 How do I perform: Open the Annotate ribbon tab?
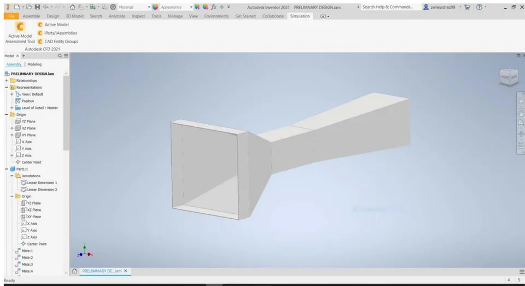(117, 16)
